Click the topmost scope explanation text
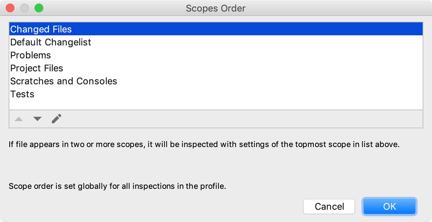The image size is (432, 222). 204,145
